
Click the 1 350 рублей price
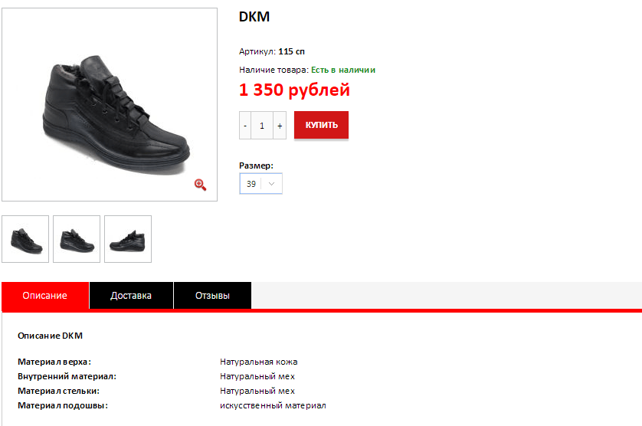pos(294,90)
